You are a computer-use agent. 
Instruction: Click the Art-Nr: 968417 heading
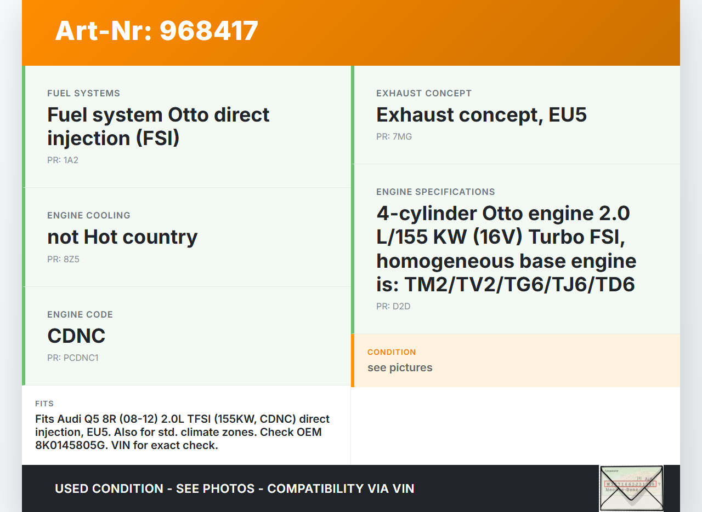tap(156, 31)
